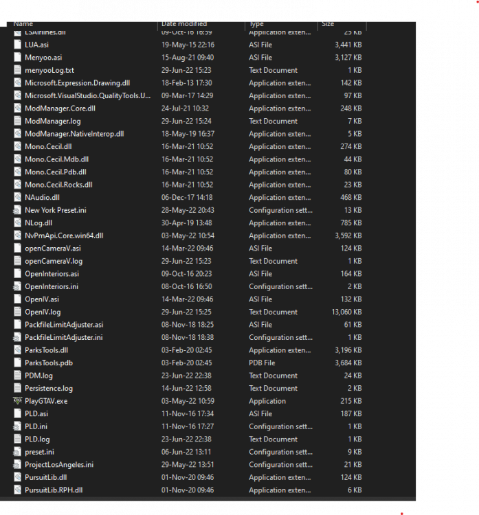Viewport: 479px width, 515px height.
Task: Select the Mono.Cecil.Pdb.dll file name
Action: (56, 172)
